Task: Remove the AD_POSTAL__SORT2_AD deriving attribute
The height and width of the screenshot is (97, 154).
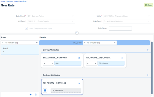Action: (x=79, y=83)
